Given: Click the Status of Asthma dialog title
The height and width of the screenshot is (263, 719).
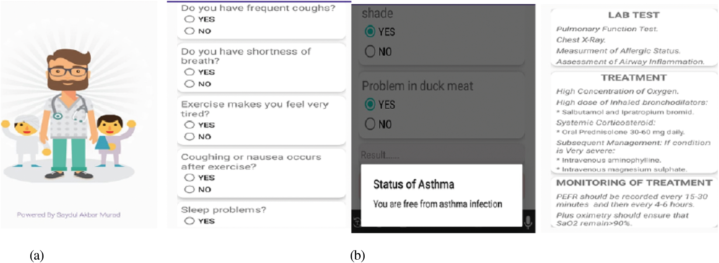Looking at the screenshot, I should (x=413, y=184).
